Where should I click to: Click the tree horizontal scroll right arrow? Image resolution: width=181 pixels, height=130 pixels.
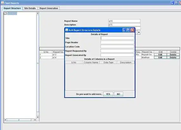pyautogui.click(x=35, y=120)
